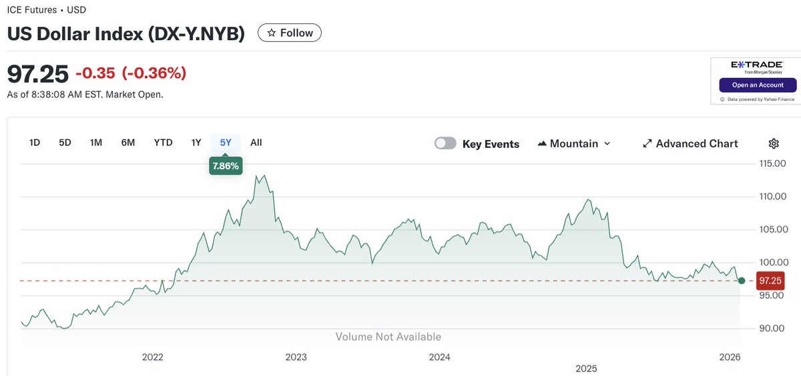The image size is (801, 376).
Task: Click the 2022 x-axis label
Action: click(x=153, y=357)
